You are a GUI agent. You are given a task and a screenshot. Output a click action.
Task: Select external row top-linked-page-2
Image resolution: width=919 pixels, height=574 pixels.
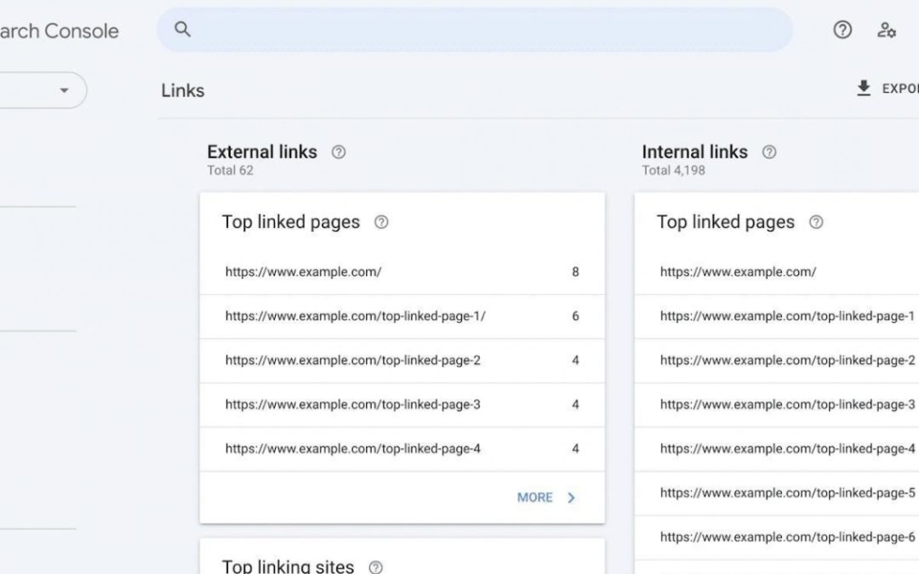pos(402,361)
